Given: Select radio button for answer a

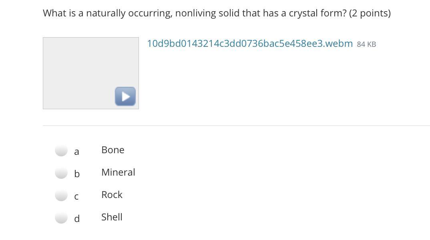Looking at the screenshot, I should click(x=61, y=150).
